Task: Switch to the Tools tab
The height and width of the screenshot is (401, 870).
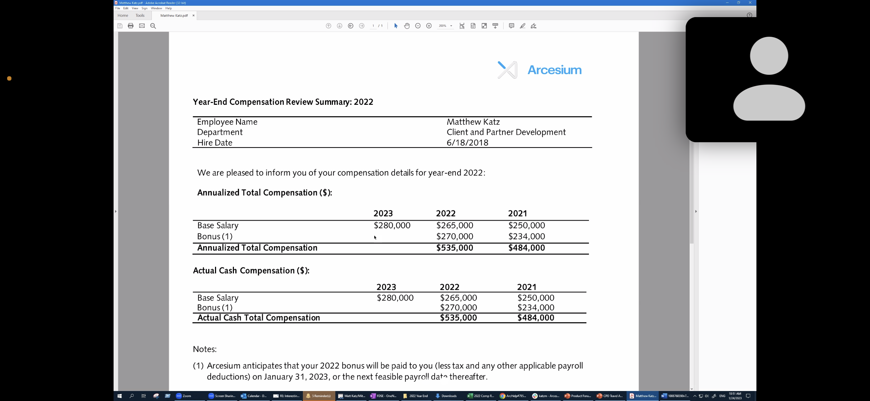Action: (x=140, y=16)
